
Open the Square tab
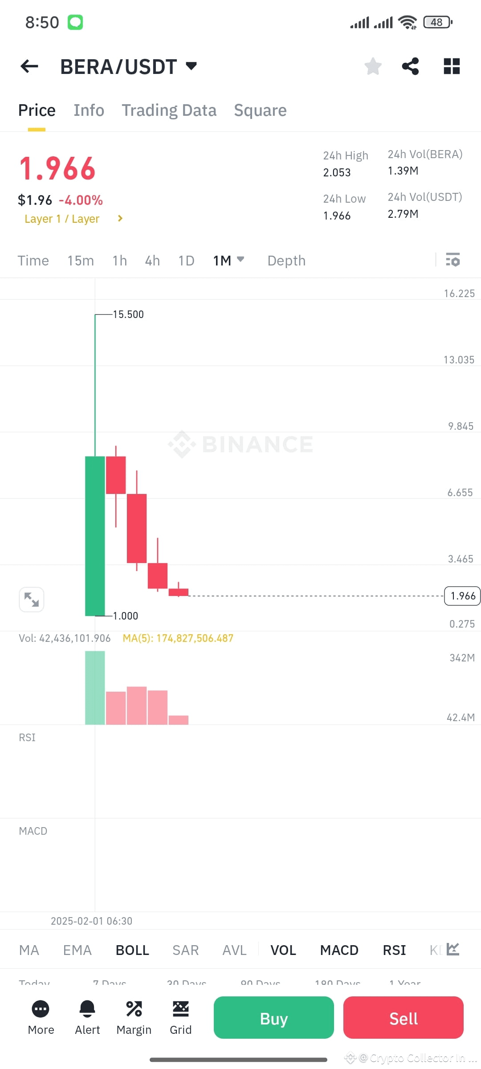(x=260, y=110)
